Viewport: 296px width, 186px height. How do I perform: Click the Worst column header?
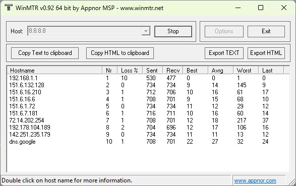[x=246, y=71]
